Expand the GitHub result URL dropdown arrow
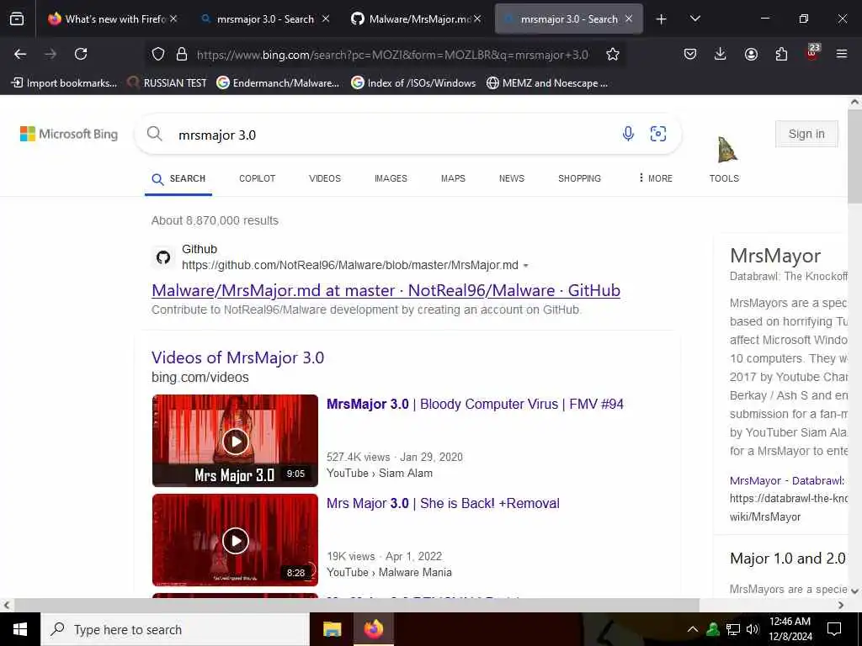Screen dimensions: 862x646 525,266
